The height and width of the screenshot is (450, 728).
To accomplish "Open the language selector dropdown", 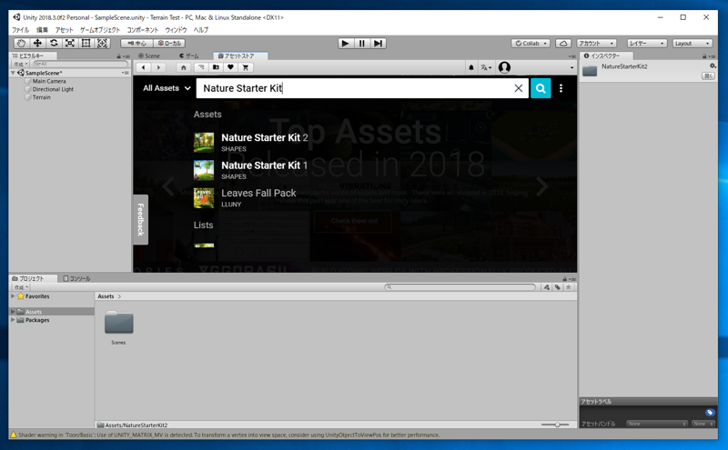I will [x=486, y=68].
